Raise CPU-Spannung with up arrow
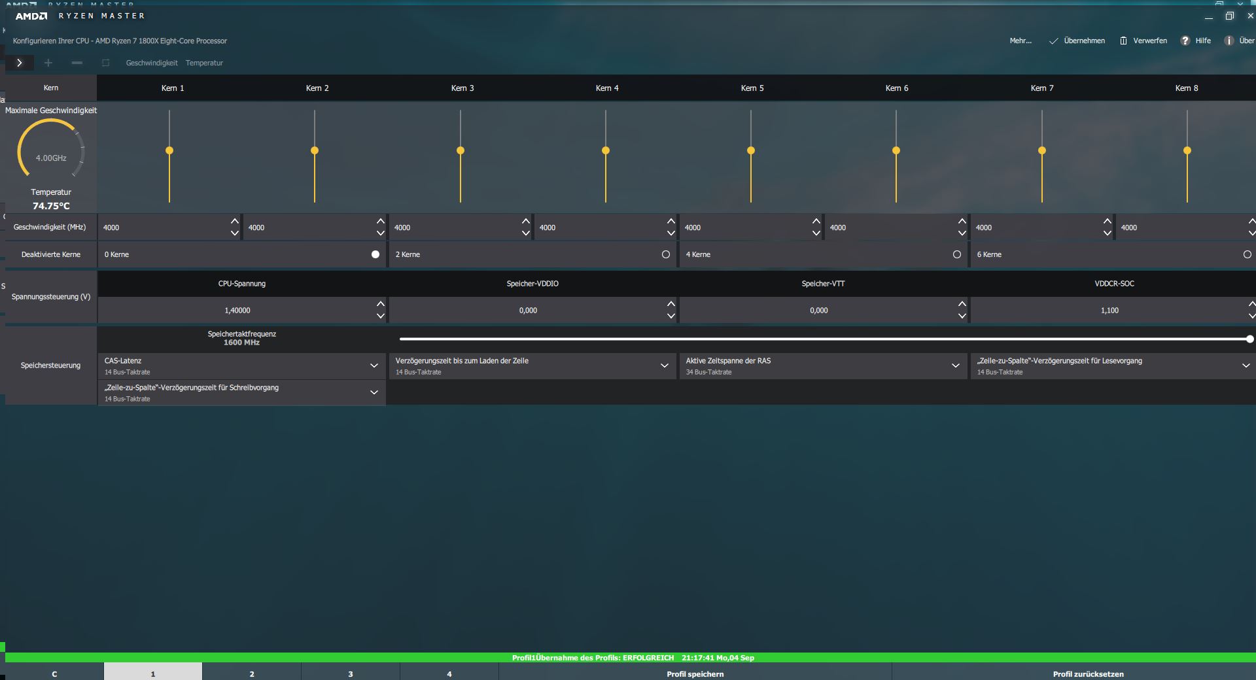Screen dimensions: 1256x680 tap(380, 304)
